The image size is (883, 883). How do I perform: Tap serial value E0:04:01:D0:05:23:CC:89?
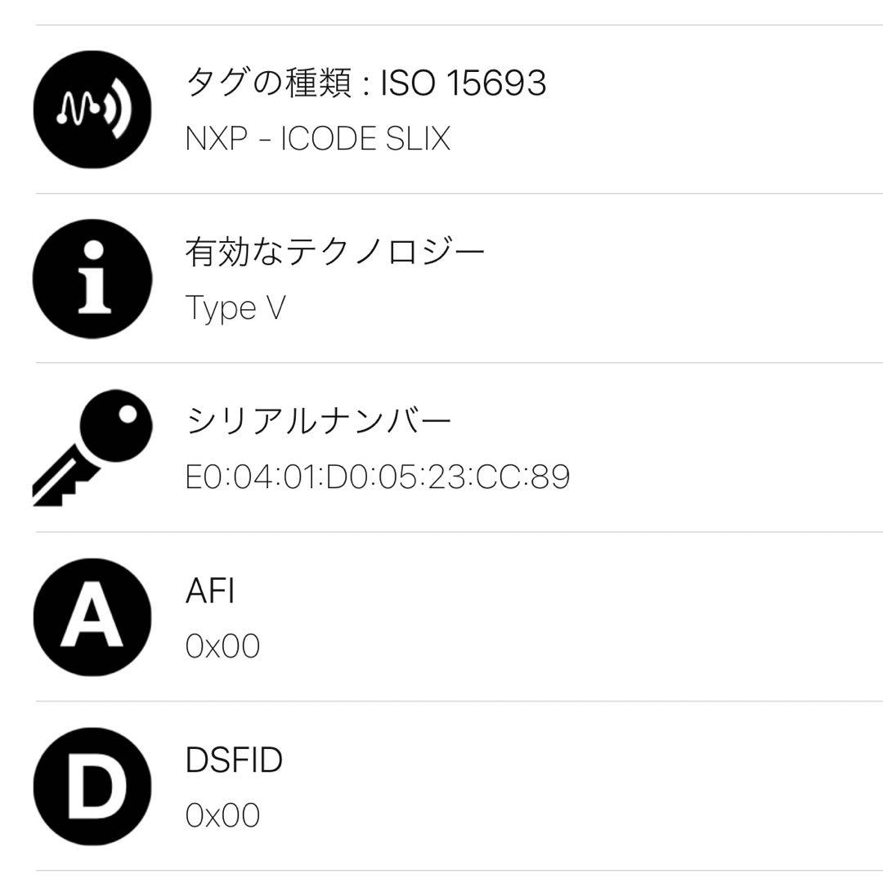pos(378,477)
